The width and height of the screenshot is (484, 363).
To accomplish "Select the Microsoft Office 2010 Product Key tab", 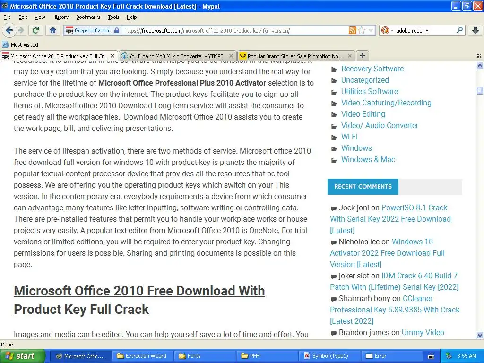I will pos(59,56).
